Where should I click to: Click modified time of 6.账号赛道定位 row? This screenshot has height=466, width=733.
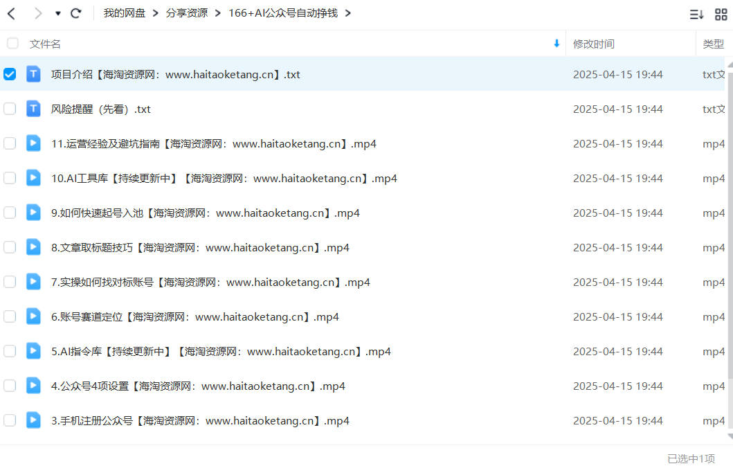pos(618,316)
